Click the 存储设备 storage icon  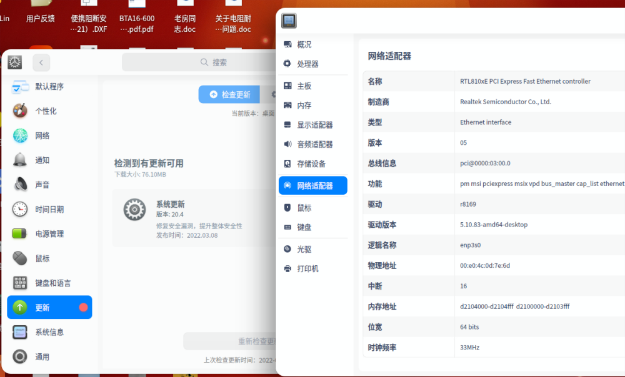(287, 164)
